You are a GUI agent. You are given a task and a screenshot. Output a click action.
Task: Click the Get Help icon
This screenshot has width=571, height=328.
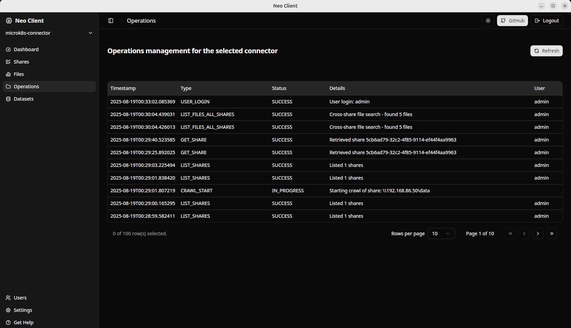8,323
